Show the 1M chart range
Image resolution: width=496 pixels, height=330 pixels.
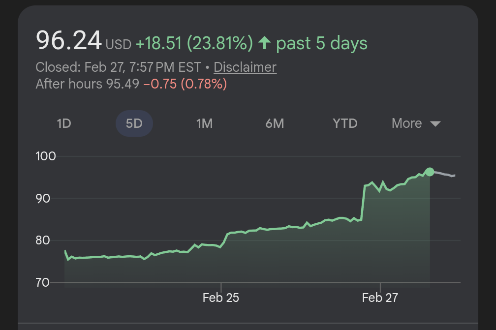click(204, 123)
